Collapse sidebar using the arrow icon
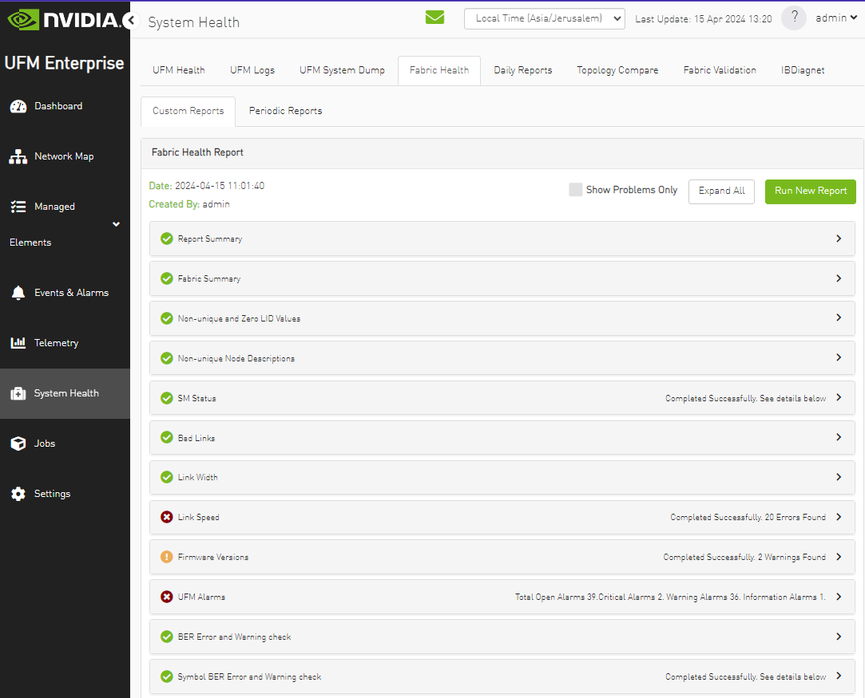The width and height of the screenshot is (865, 698). click(130, 21)
